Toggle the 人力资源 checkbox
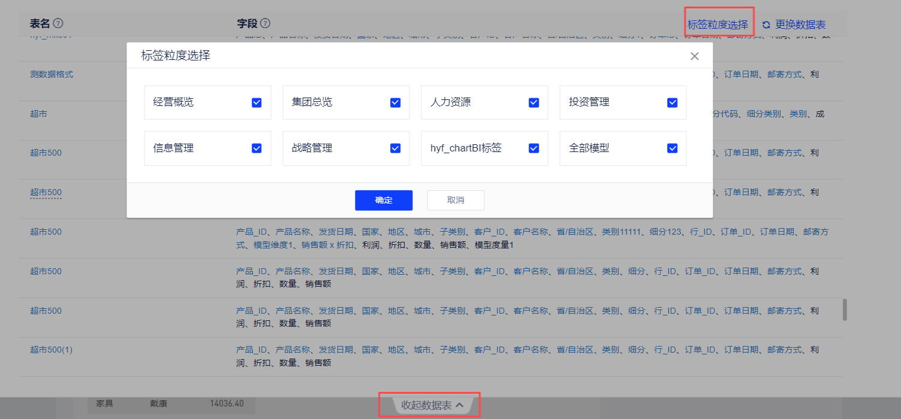Image resolution: width=901 pixels, height=419 pixels. tap(534, 102)
